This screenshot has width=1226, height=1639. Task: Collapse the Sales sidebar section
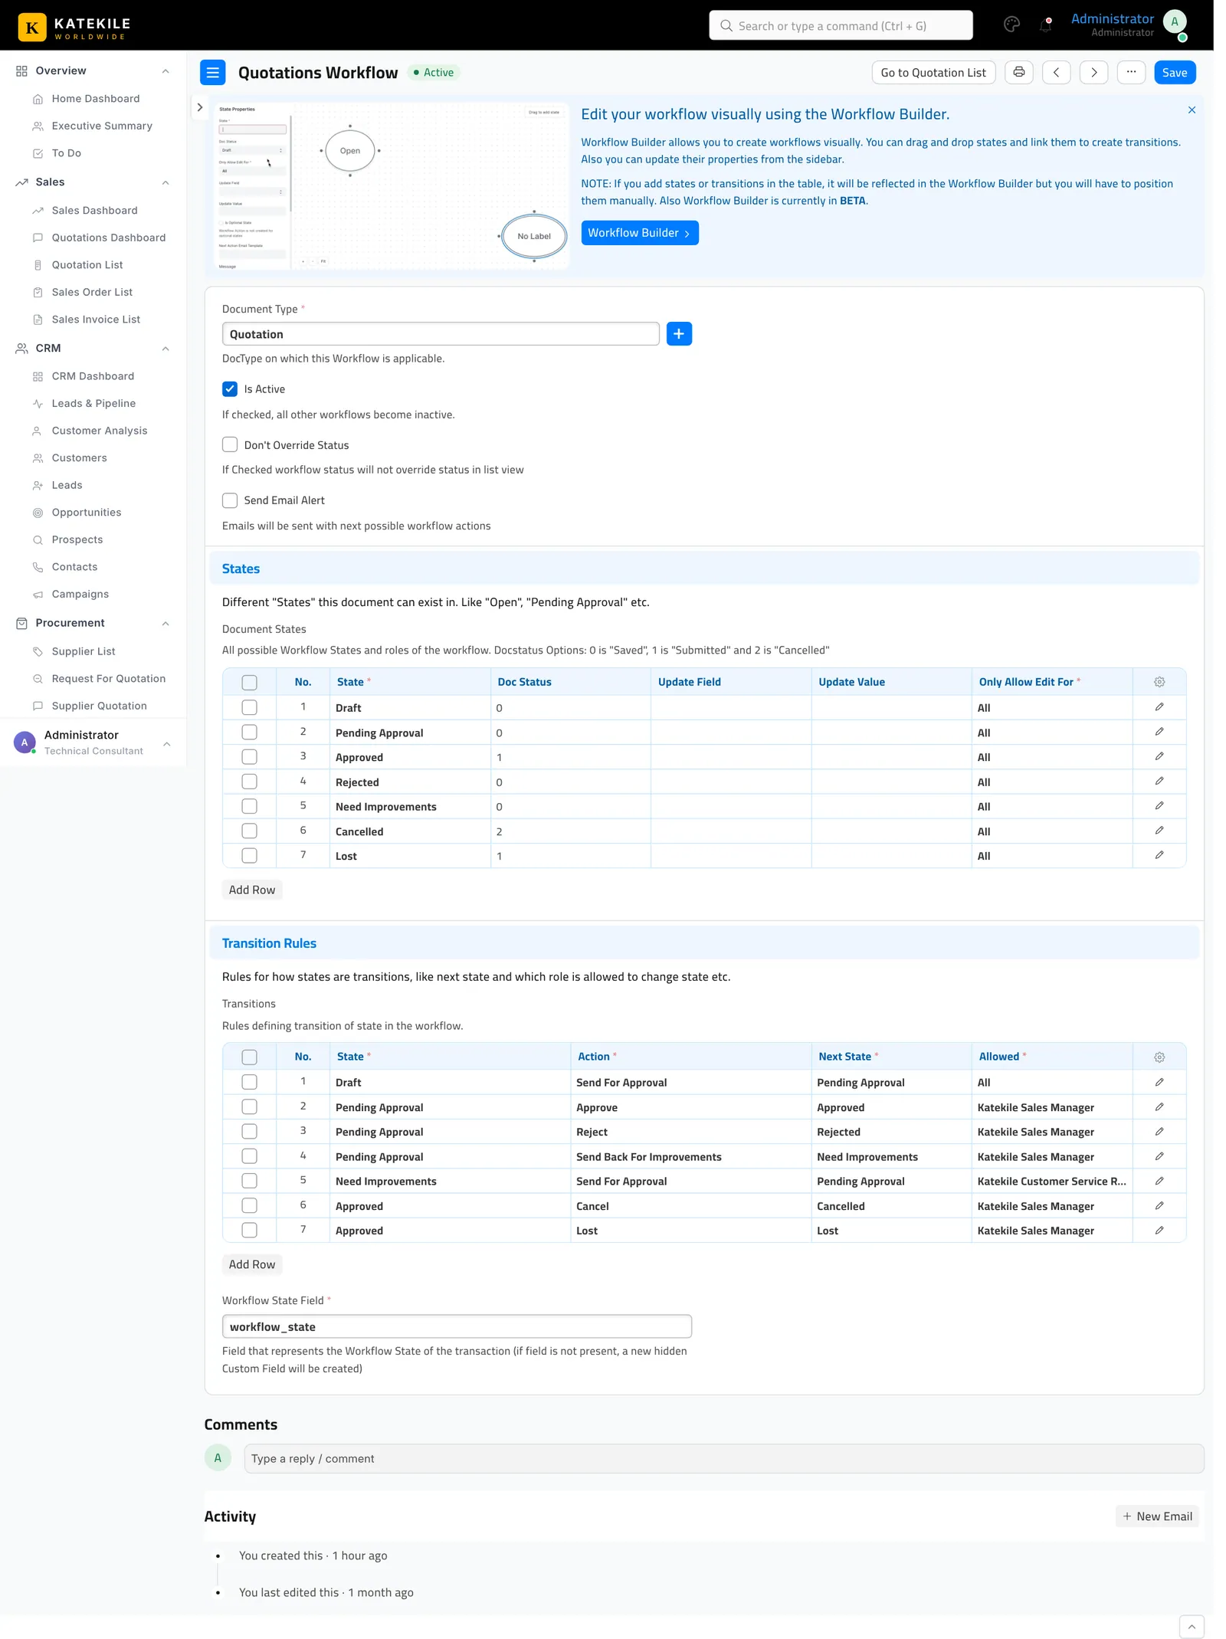tap(166, 182)
